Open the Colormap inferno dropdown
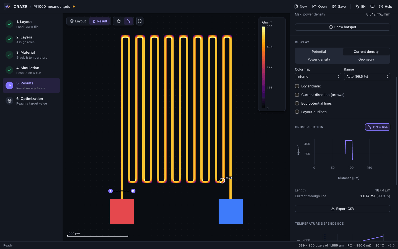 pyautogui.click(x=318, y=77)
